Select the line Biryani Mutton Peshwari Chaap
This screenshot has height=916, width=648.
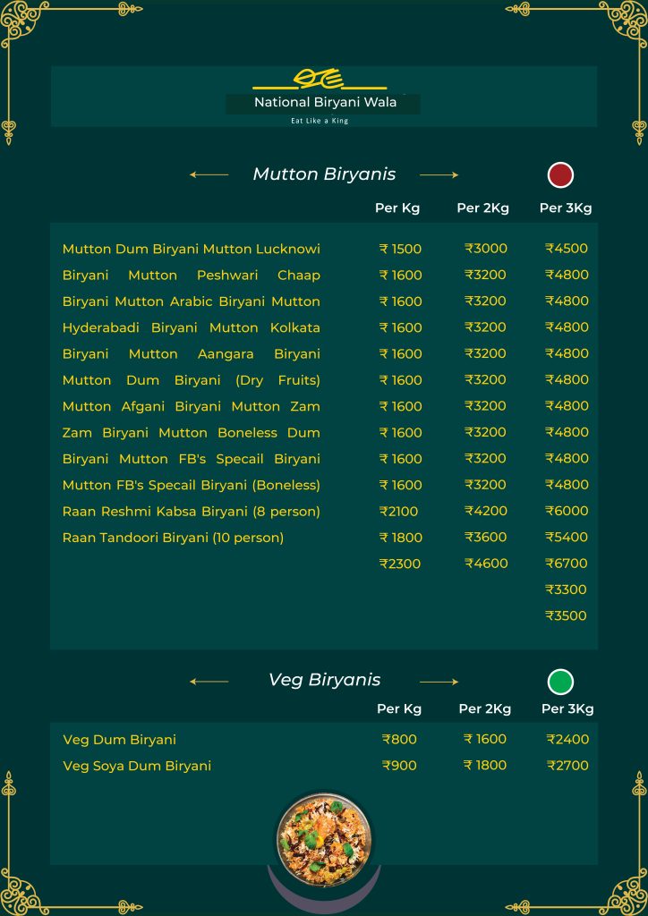(191, 276)
